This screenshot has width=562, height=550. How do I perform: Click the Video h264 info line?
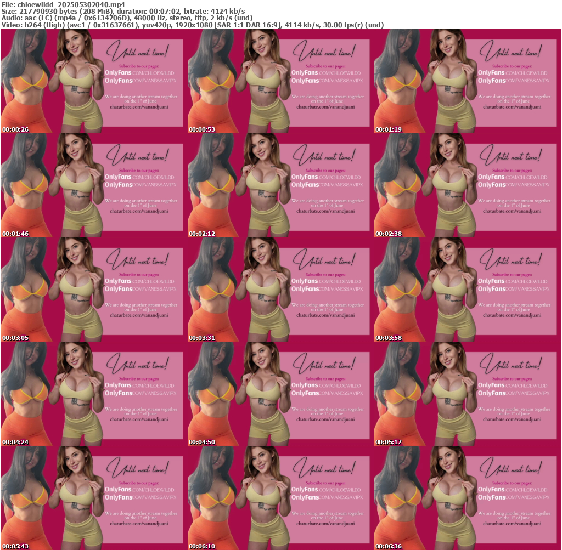(x=193, y=25)
